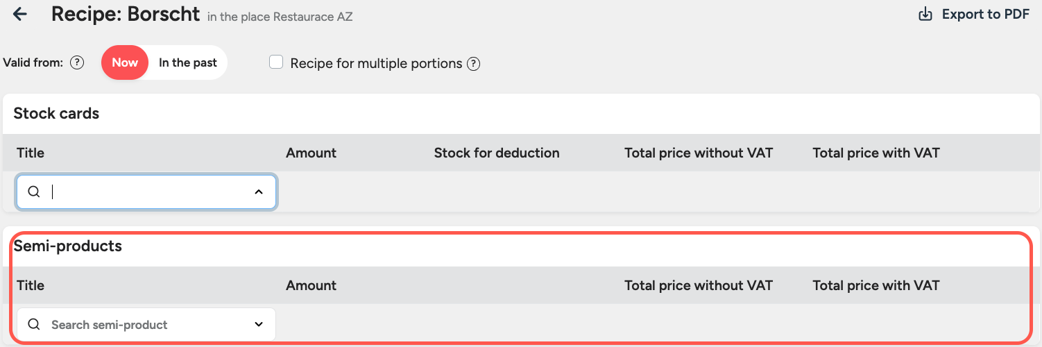The height and width of the screenshot is (347, 1042).
Task: Click the back arrow icon
Action: (x=20, y=14)
